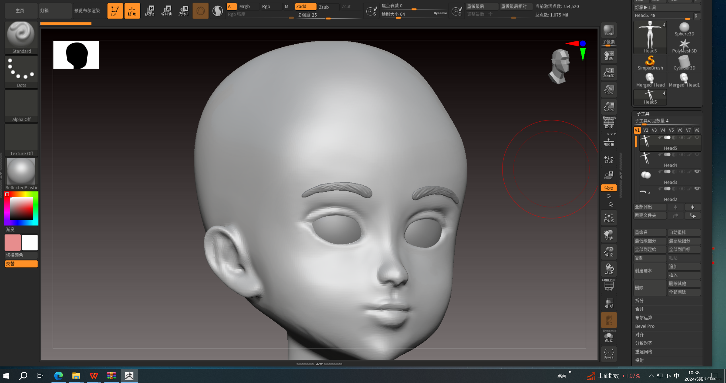
Task: Open the 主页 tab
Action: click(20, 11)
